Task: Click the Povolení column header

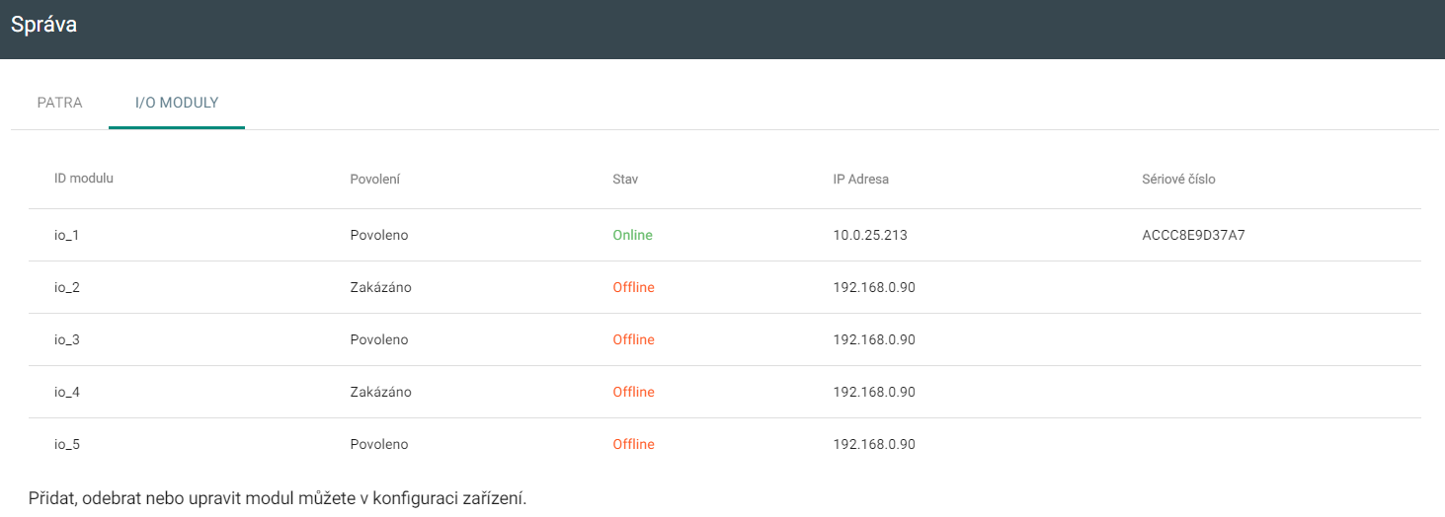Action: click(x=374, y=180)
